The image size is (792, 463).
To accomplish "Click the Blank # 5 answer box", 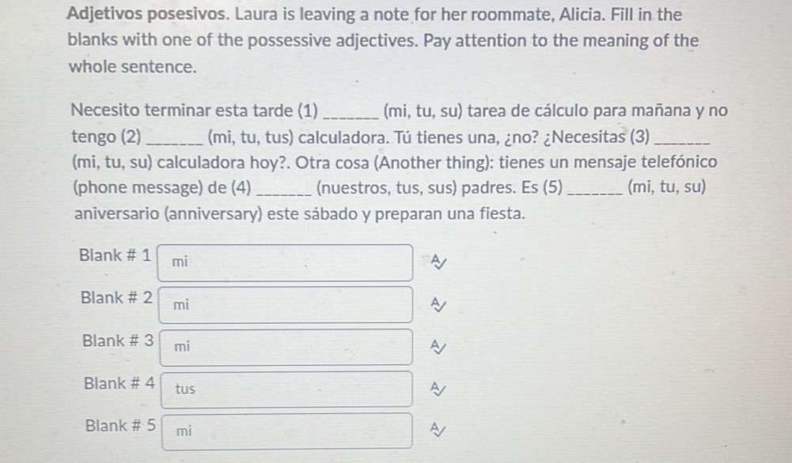I will pyautogui.click(x=285, y=431).
